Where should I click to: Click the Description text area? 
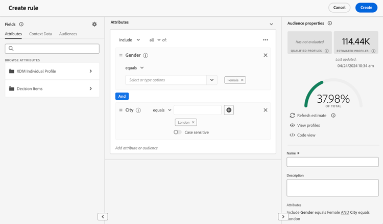tap(332, 188)
